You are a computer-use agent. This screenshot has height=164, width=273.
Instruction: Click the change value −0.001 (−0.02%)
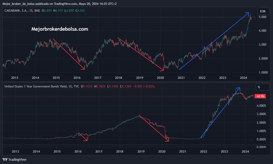click(144, 86)
